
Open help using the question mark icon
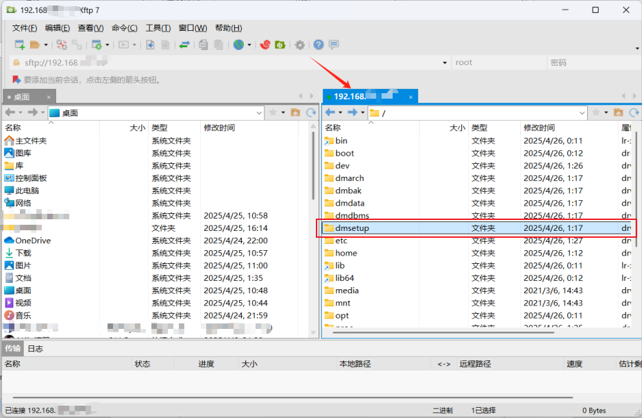pyautogui.click(x=317, y=45)
